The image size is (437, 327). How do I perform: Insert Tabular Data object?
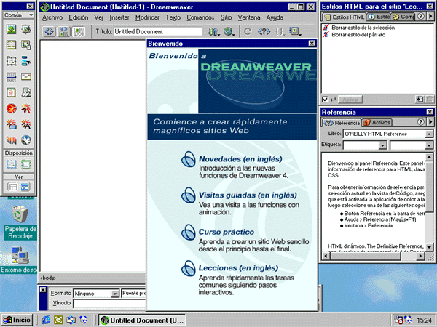(x=26, y=45)
